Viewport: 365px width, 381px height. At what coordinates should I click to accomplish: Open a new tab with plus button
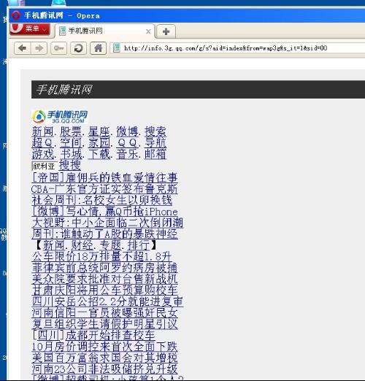pos(166,31)
